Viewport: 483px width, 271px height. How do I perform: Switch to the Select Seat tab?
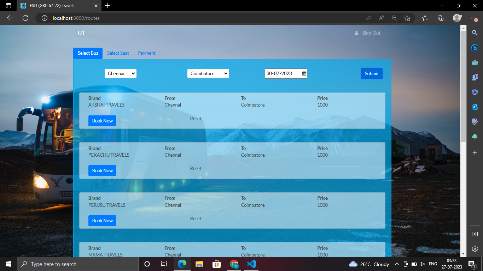click(x=118, y=53)
